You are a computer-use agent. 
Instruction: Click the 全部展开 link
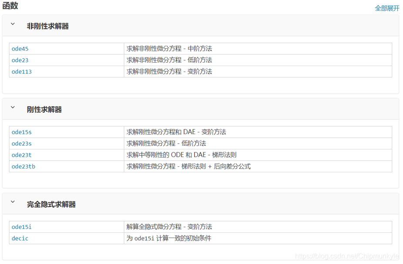pos(387,8)
